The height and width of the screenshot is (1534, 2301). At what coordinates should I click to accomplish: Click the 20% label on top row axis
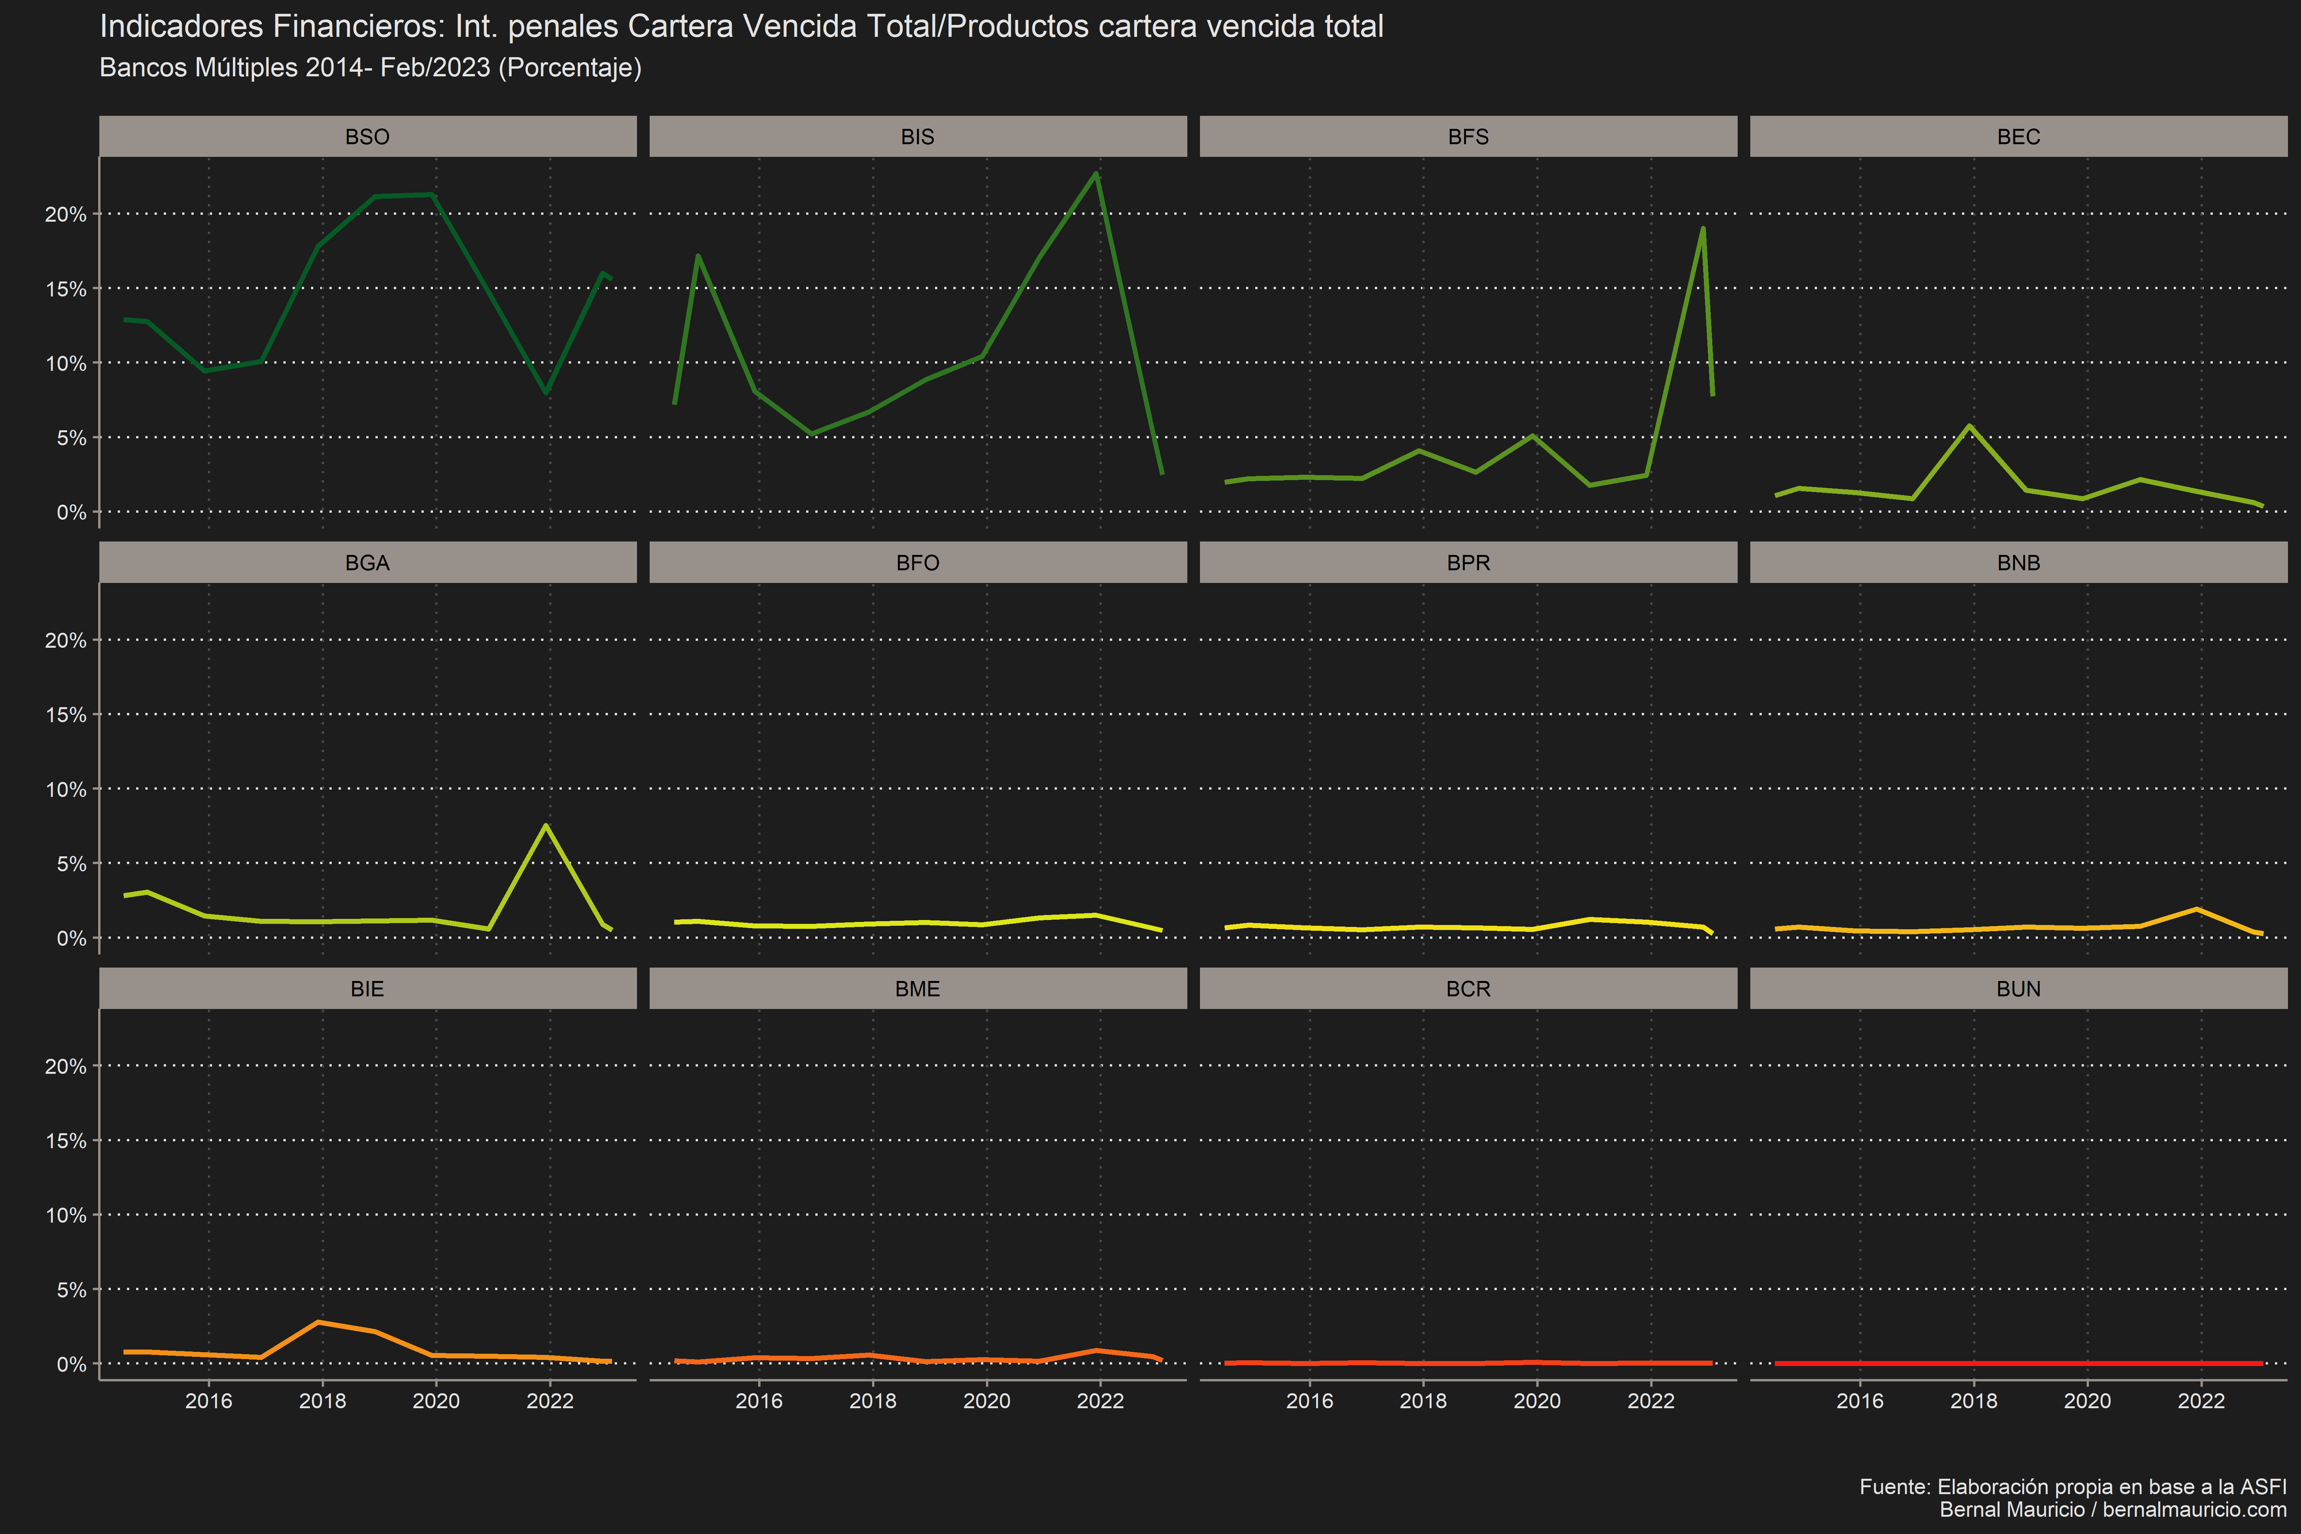click(x=66, y=214)
